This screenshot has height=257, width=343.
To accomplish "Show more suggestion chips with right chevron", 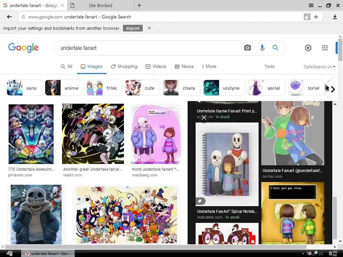I will 333,89.
